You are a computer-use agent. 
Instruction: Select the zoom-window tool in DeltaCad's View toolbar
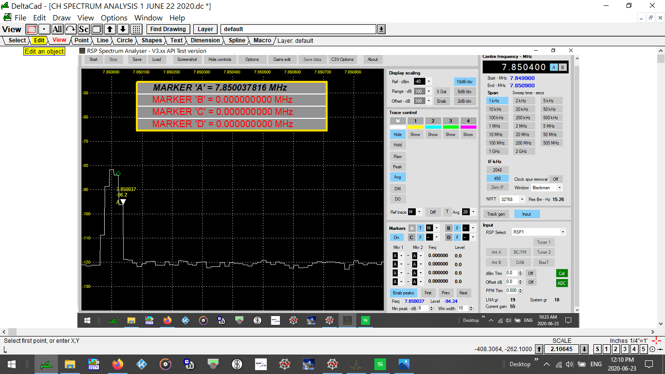[31, 29]
